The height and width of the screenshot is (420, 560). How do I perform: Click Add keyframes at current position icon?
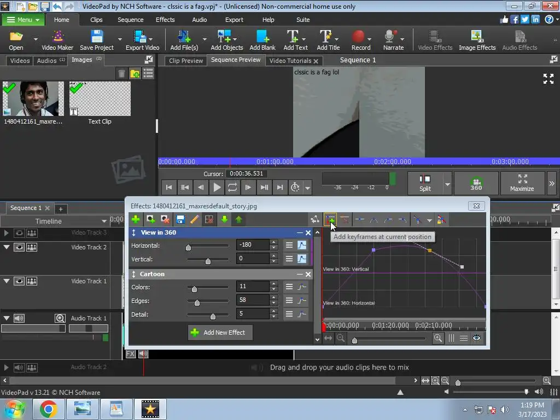pyautogui.click(x=330, y=219)
